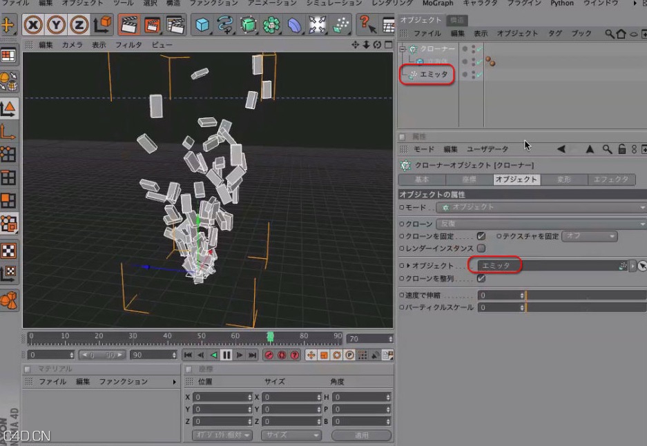Toggle parameter P keyframe recording icon

tap(349, 355)
